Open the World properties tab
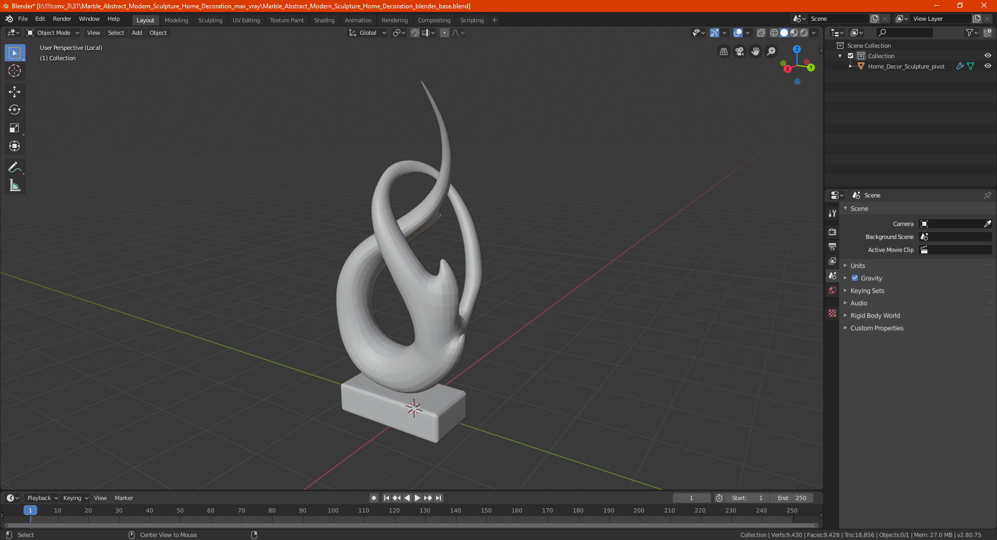Screen dimensions: 997x540 pos(832,290)
